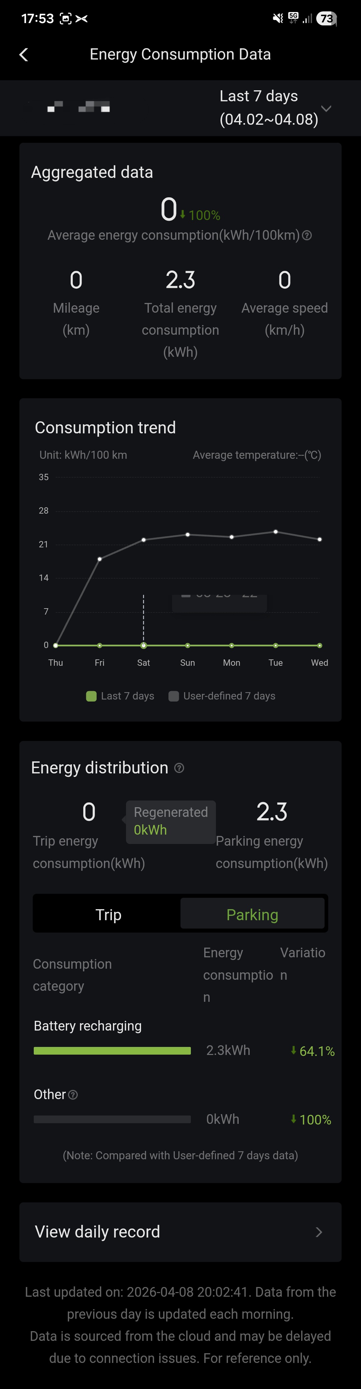Open View daily record
Image resolution: width=361 pixels, height=1389 pixels.
click(x=98, y=1232)
